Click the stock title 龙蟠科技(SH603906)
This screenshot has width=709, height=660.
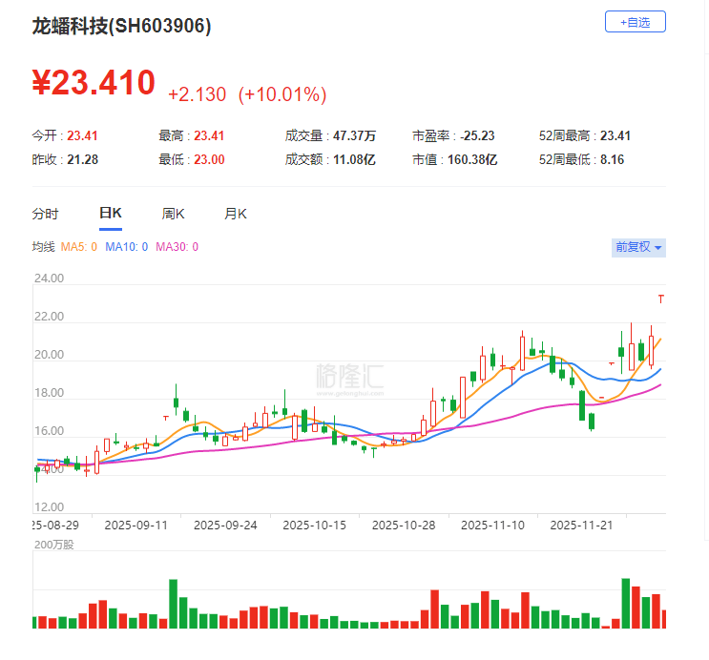(121, 26)
